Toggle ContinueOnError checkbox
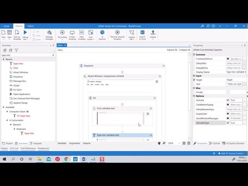 coord(228,59)
